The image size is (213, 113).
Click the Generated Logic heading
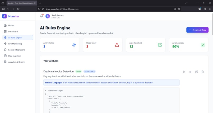pos(56,91)
